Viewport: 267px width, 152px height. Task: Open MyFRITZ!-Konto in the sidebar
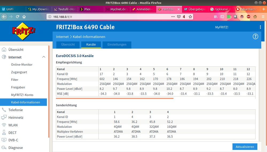[22, 95]
